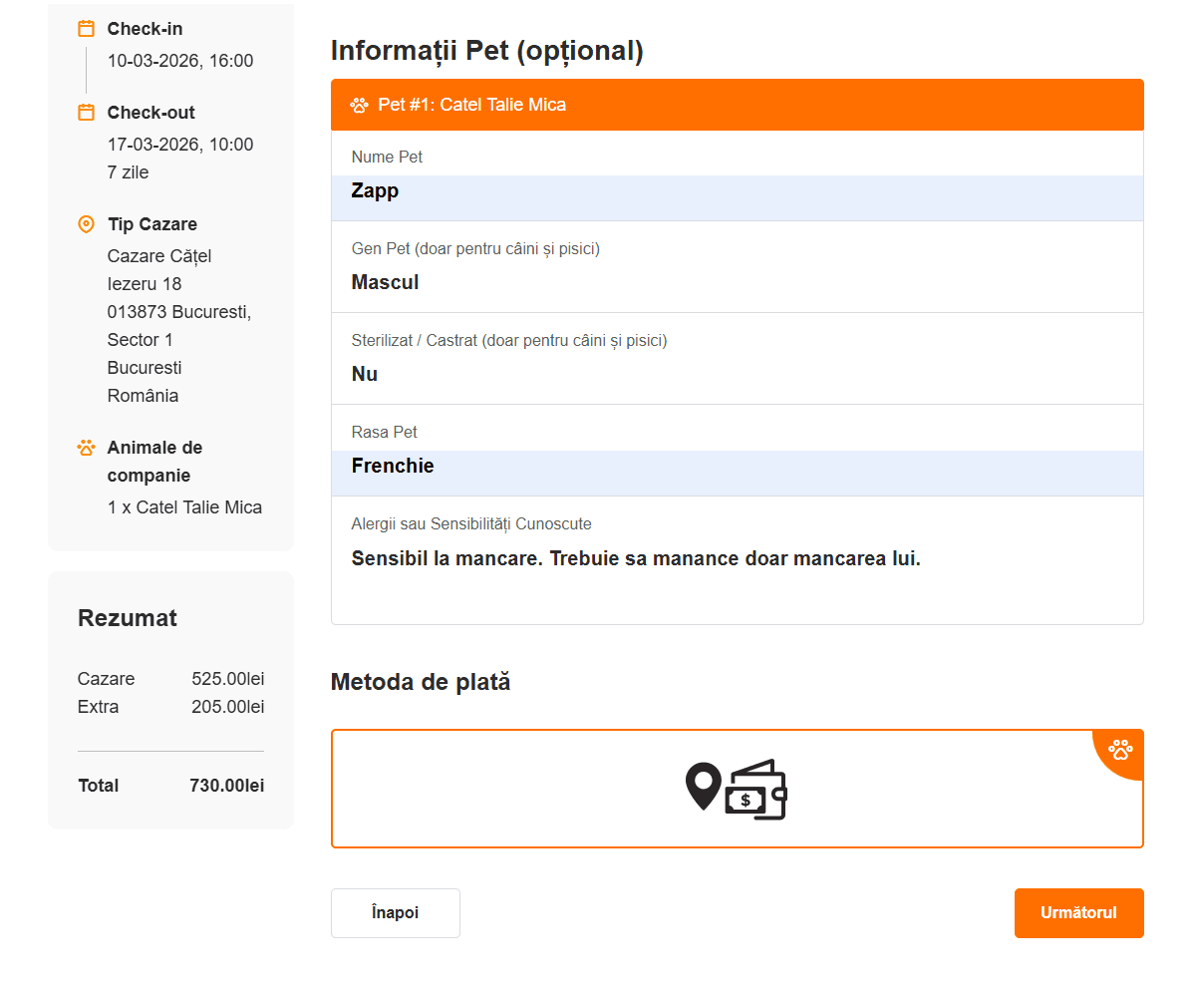Click the Animale de companie paw icon
The image size is (1196, 997).
coord(87,448)
